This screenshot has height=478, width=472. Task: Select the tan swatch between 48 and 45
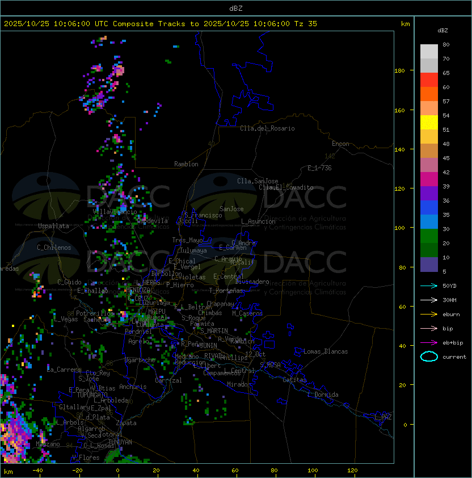[429, 151]
